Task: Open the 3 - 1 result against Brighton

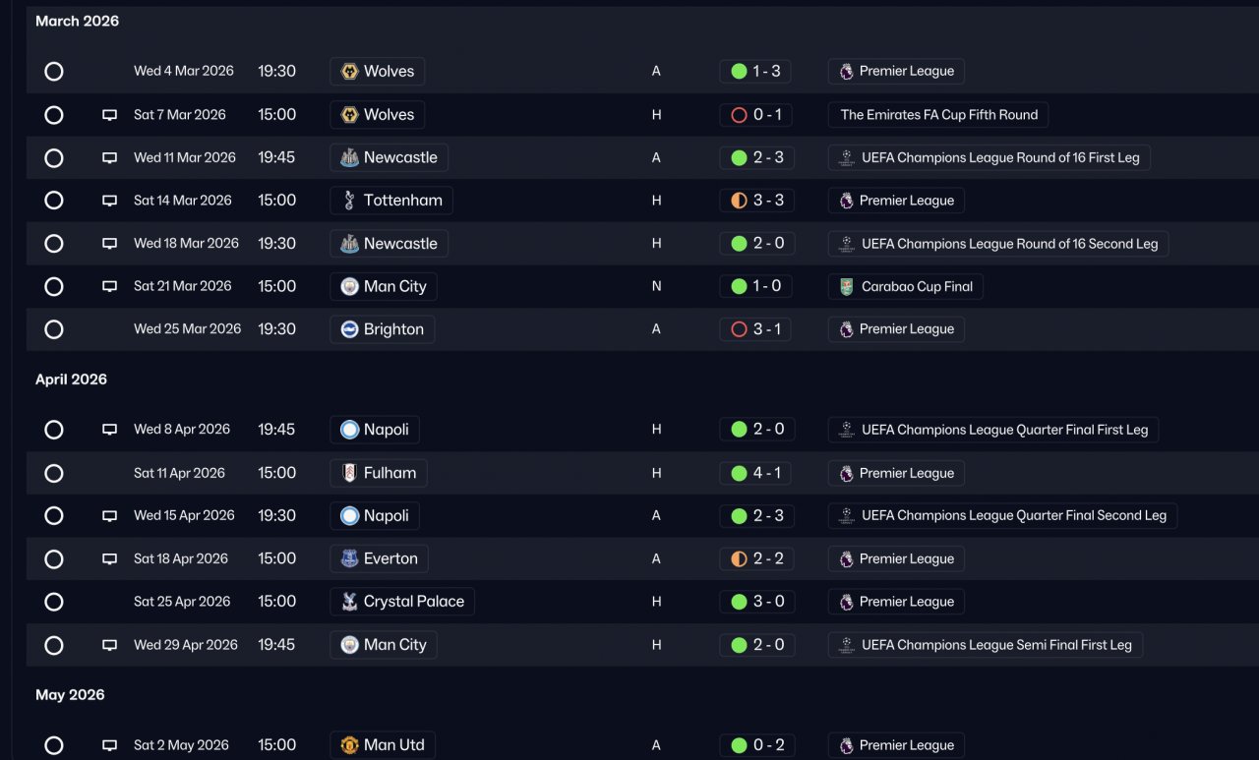Action: click(756, 329)
